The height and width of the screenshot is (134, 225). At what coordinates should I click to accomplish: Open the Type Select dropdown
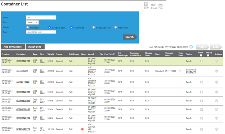pos(32,22)
